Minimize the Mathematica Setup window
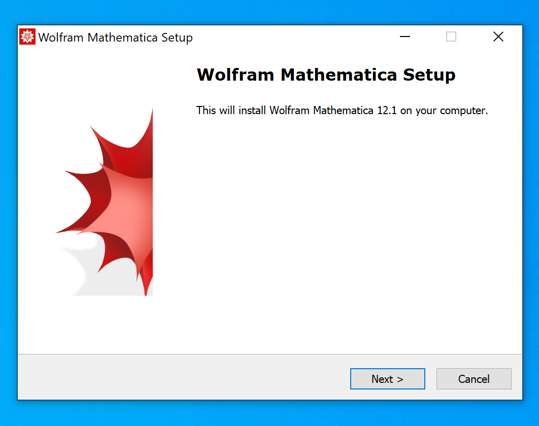 [x=405, y=37]
